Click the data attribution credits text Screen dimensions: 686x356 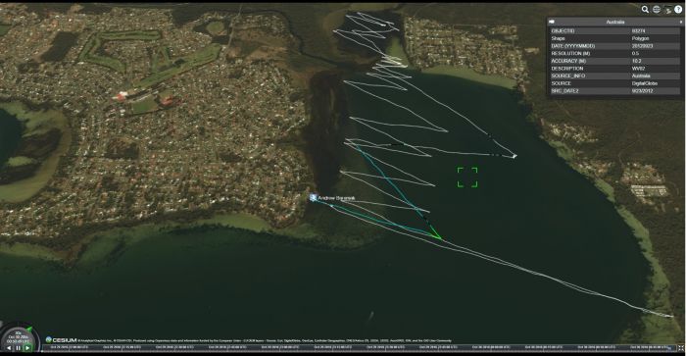point(265,340)
